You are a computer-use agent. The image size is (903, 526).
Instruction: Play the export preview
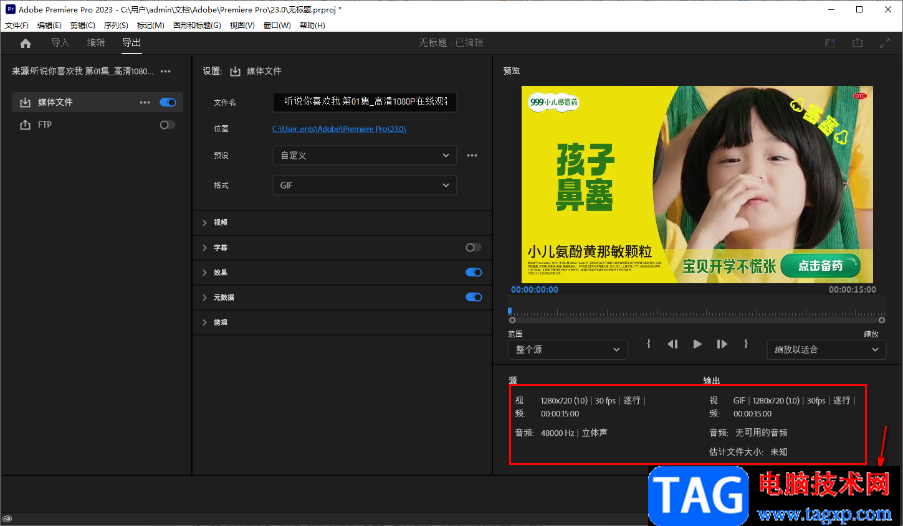(x=697, y=344)
